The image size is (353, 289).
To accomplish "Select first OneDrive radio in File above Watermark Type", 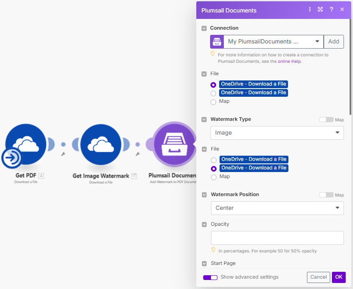I will click(213, 85).
